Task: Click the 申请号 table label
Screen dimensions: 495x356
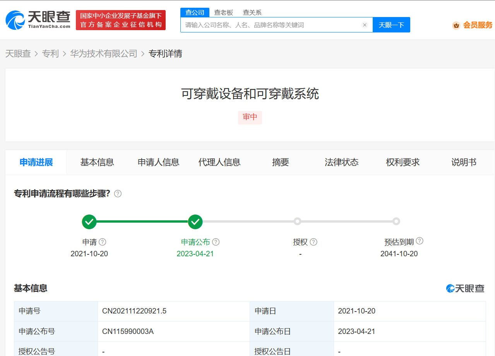Action: (29, 311)
